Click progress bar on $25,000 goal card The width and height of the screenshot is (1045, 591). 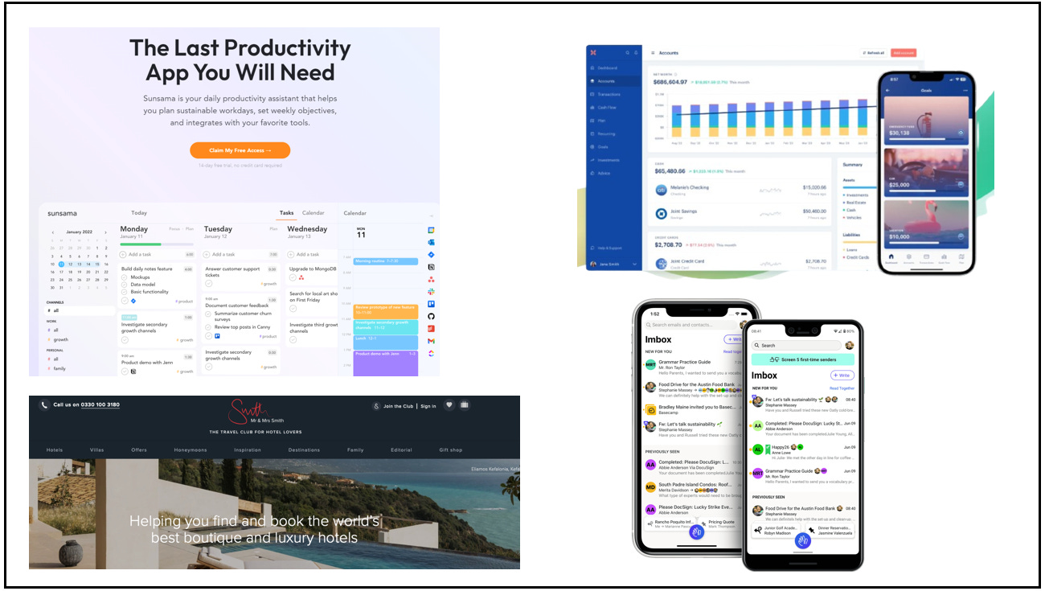click(x=927, y=191)
